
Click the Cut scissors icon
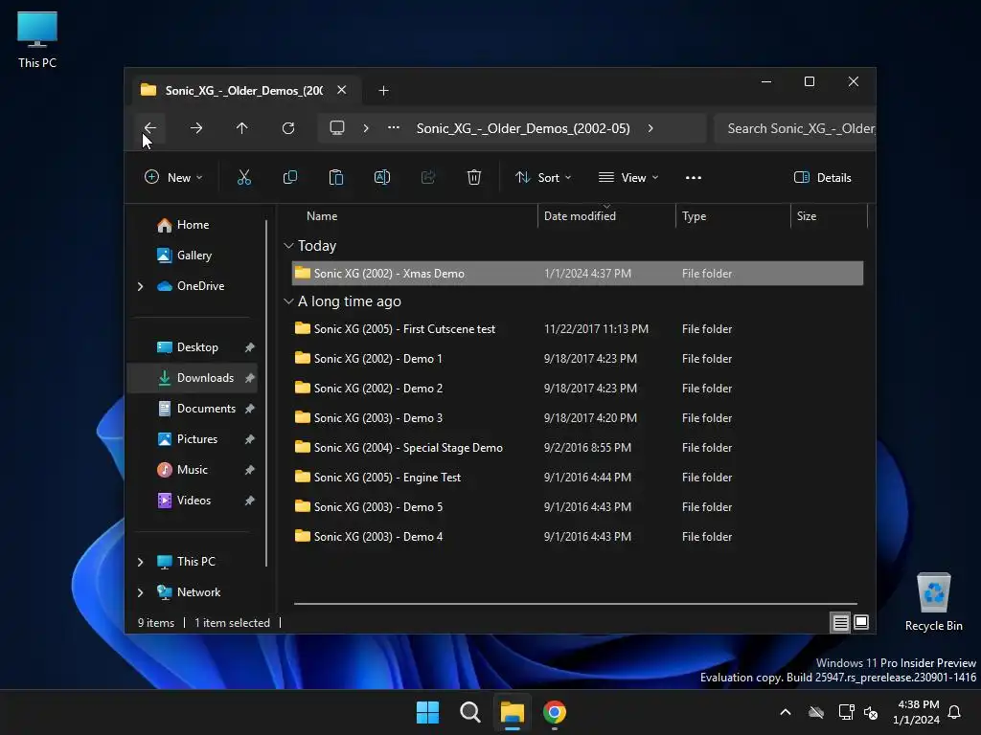pos(244,177)
